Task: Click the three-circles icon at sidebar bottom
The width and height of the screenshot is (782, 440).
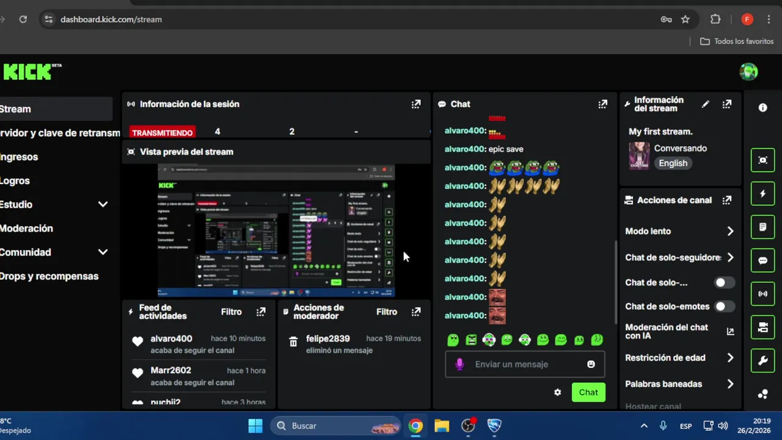Action: pos(762,394)
